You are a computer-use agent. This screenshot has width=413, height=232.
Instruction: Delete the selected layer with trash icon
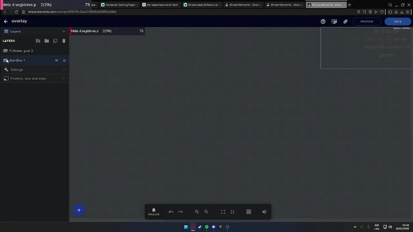[x=64, y=41]
